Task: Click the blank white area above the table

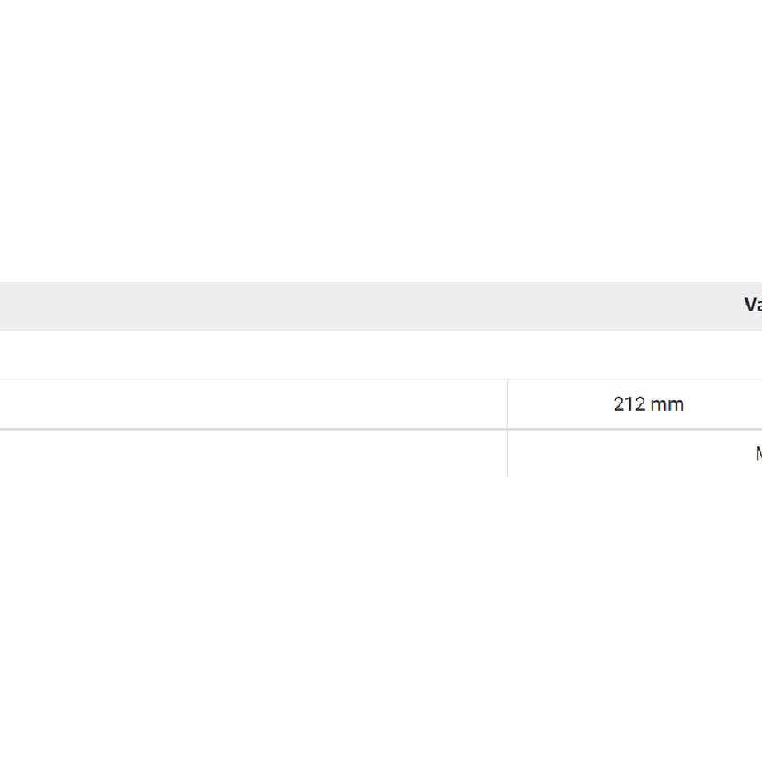Action: (381, 141)
